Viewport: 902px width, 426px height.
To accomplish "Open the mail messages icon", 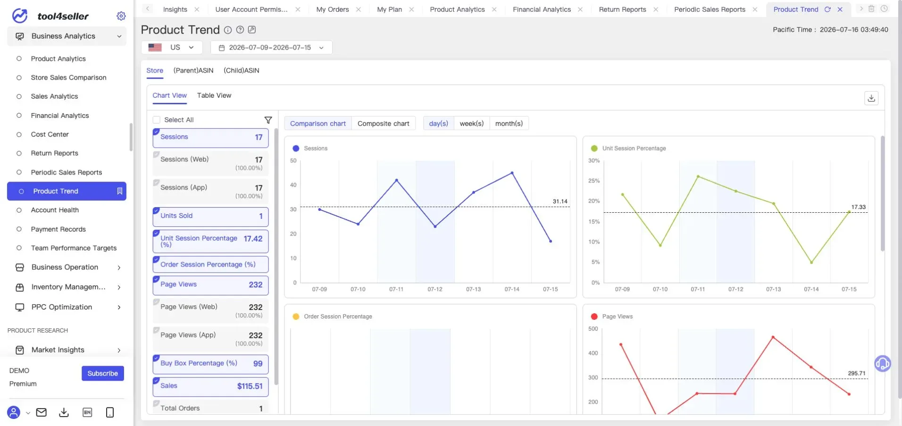I will pos(42,412).
